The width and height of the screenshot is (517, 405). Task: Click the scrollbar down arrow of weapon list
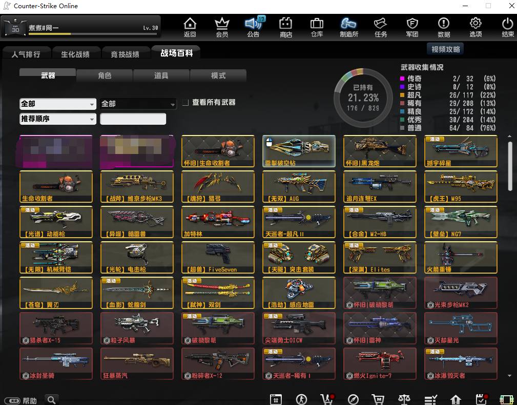coord(510,376)
